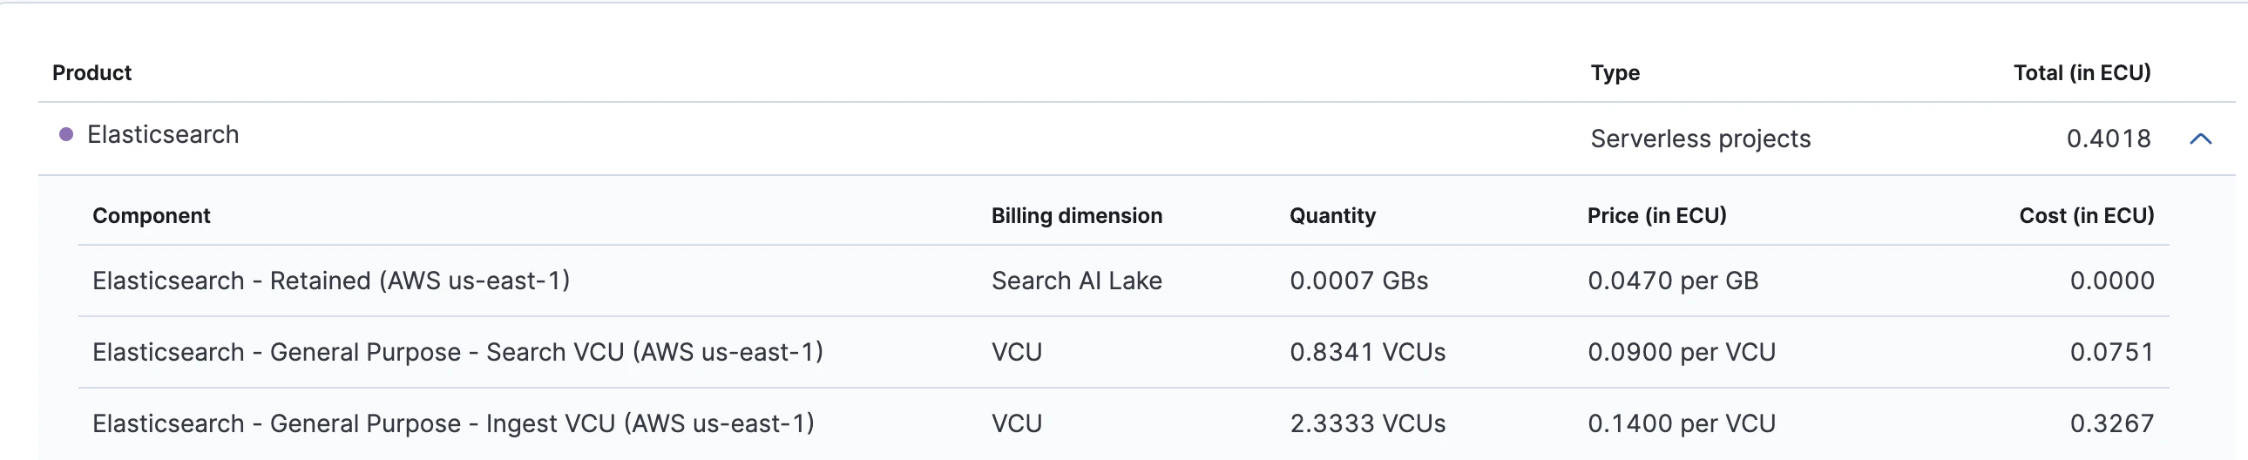The image size is (2248, 460).
Task: Select the Elasticsearch Retained component row
Action: [x=1123, y=281]
